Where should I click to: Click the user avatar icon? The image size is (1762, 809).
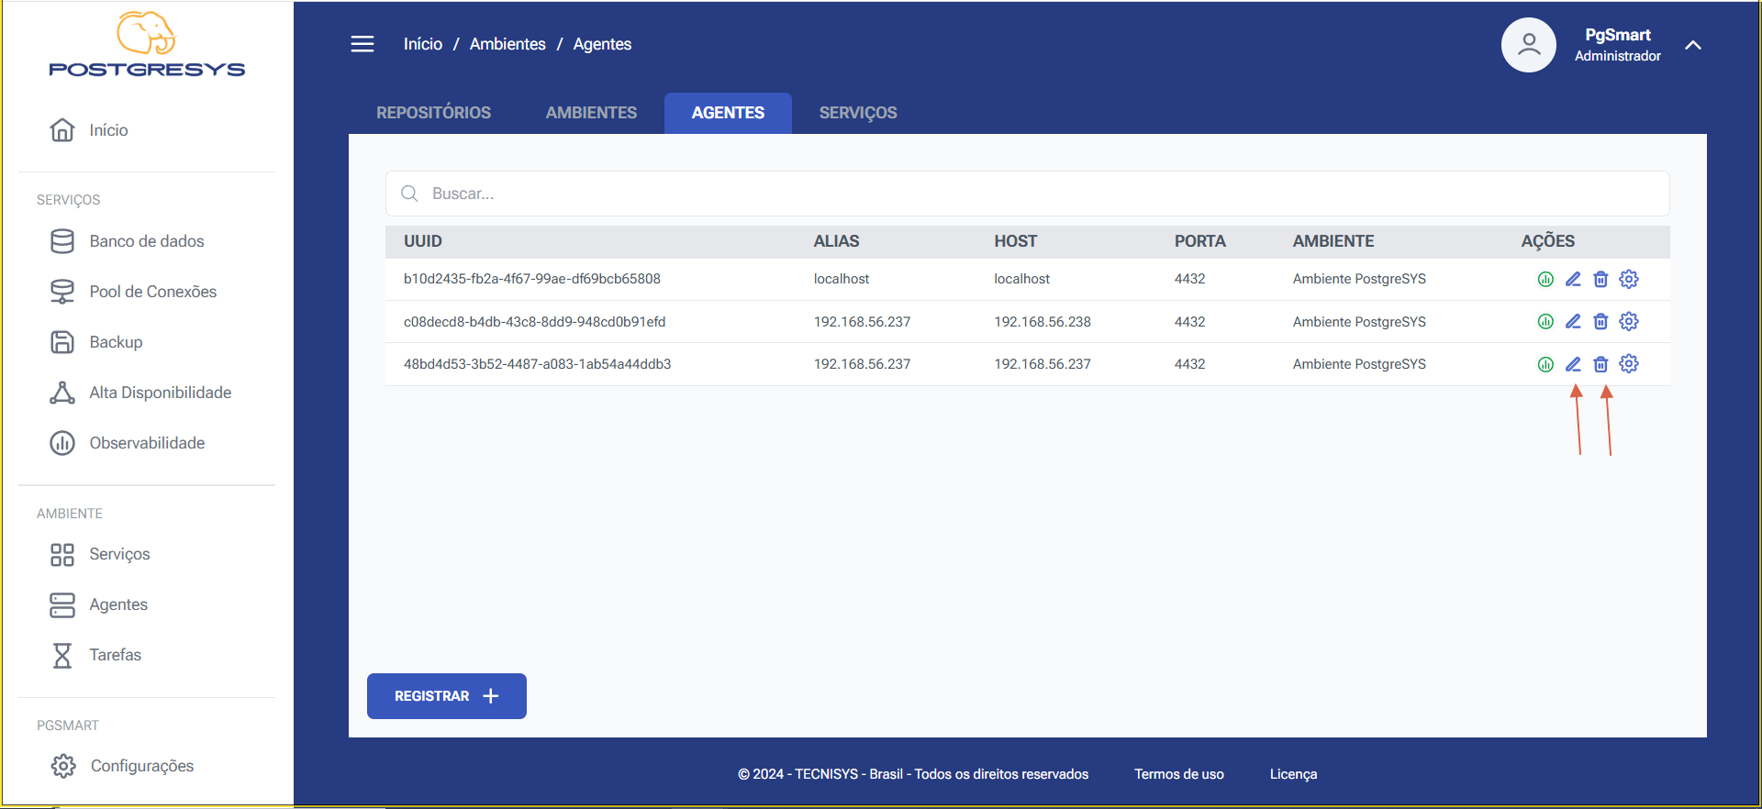click(x=1528, y=44)
